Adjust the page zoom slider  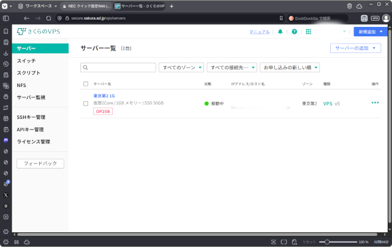pyautogui.click(x=338, y=242)
